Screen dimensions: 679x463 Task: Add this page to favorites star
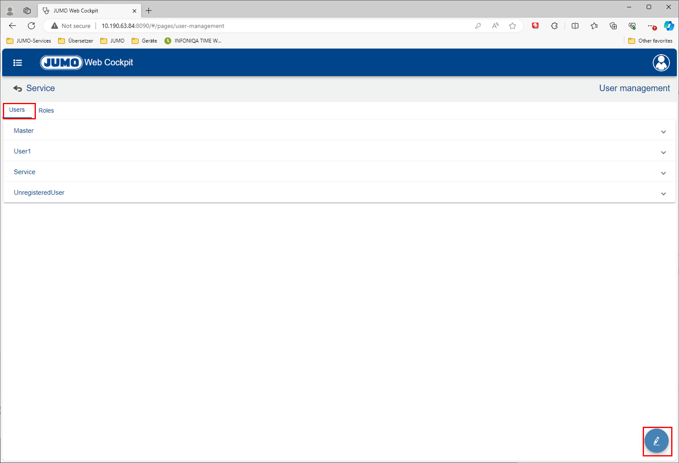(x=512, y=26)
